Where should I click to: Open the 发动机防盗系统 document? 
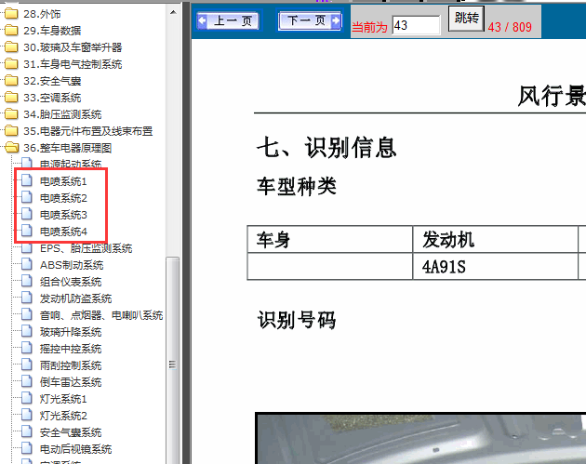pos(76,298)
